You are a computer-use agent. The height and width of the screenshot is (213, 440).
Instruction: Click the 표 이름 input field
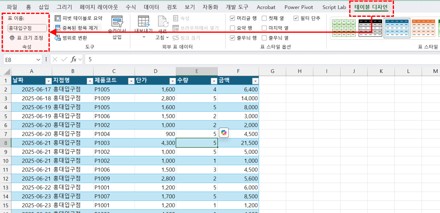27,28
